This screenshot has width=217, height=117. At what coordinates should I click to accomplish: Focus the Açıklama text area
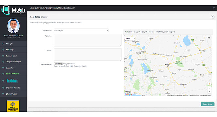click(88, 40)
